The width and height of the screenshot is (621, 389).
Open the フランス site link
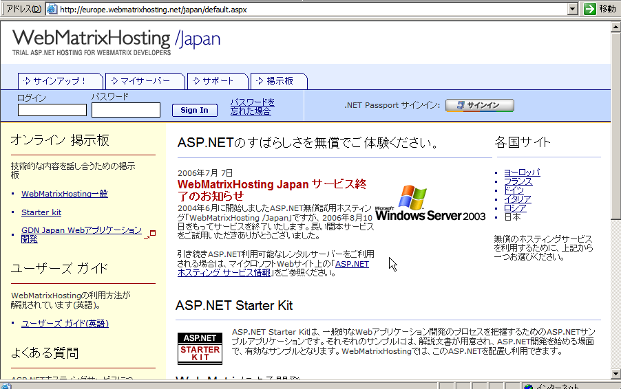pos(518,181)
